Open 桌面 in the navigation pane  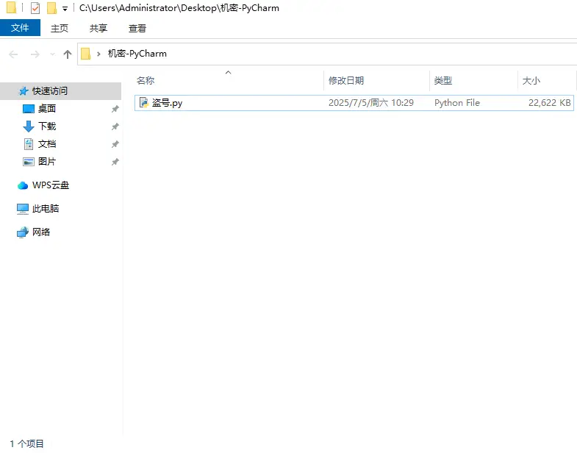pos(47,109)
